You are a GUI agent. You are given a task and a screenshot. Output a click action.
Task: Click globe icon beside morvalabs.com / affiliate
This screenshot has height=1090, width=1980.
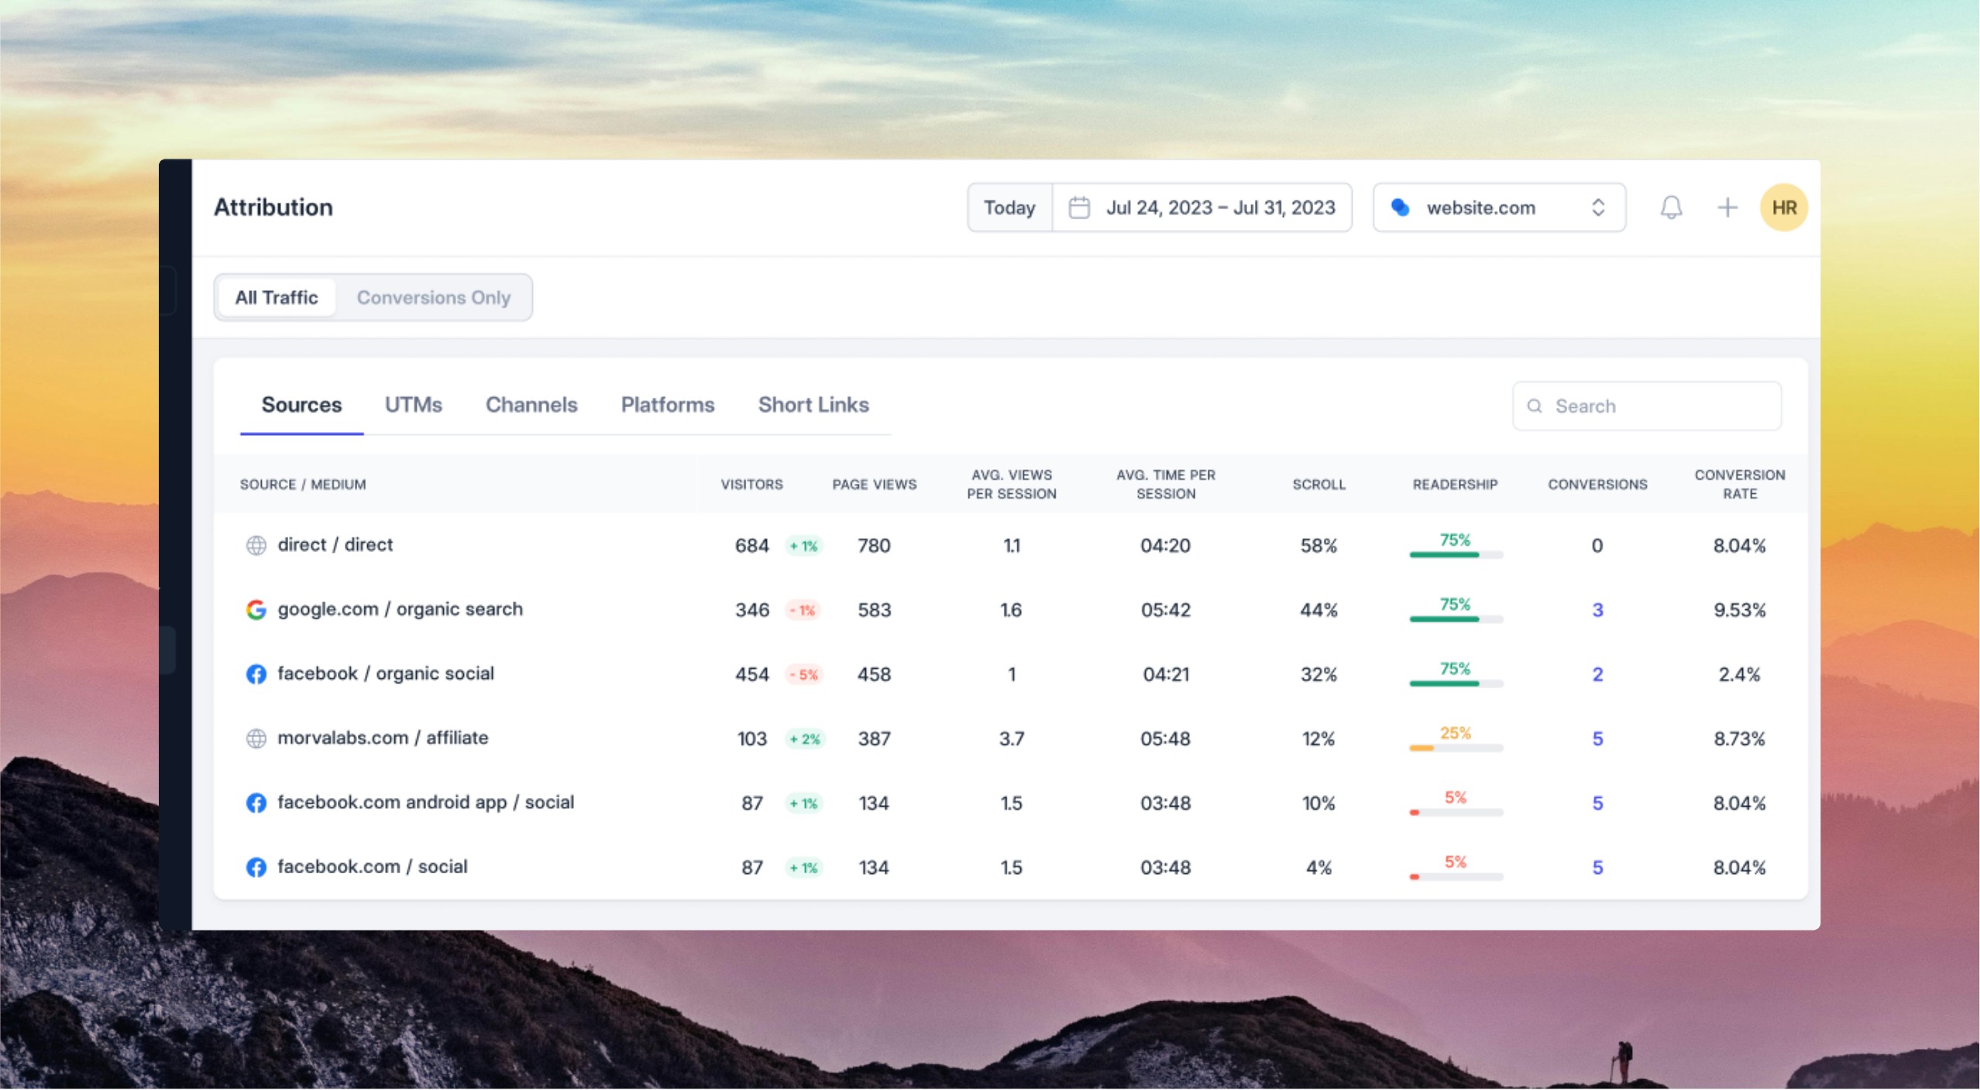click(256, 739)
